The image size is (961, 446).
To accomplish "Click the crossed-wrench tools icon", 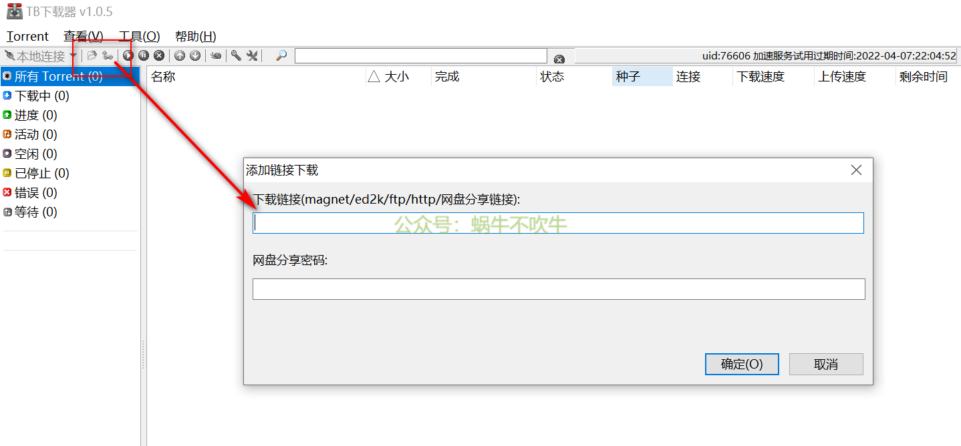I will coord(253,55).
